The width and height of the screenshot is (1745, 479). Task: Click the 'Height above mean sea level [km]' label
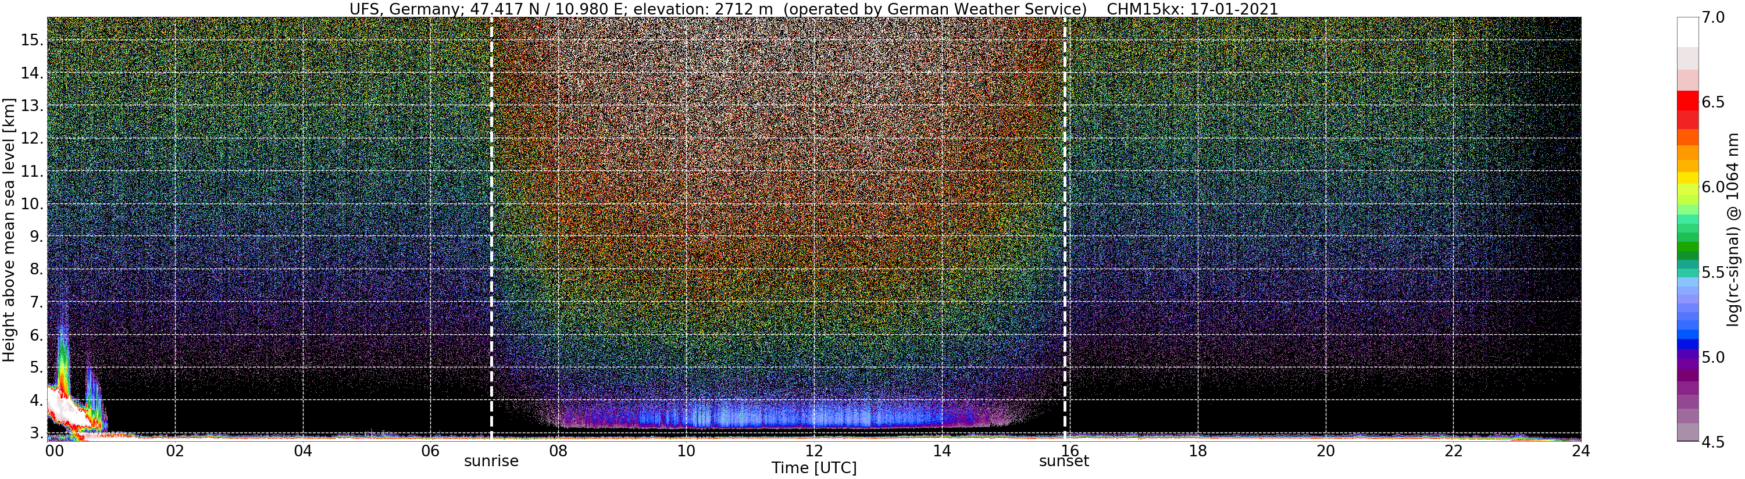tap(9, 230)
